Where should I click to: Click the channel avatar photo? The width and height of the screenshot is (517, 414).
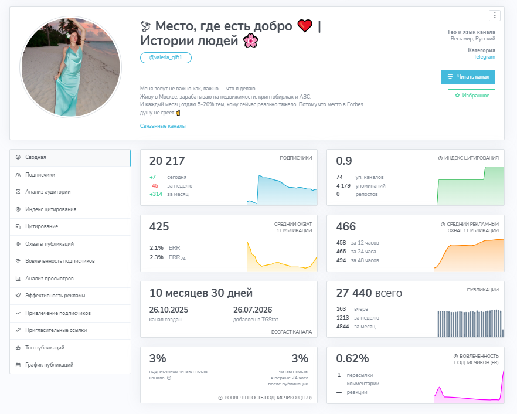(x=71, y=67)
